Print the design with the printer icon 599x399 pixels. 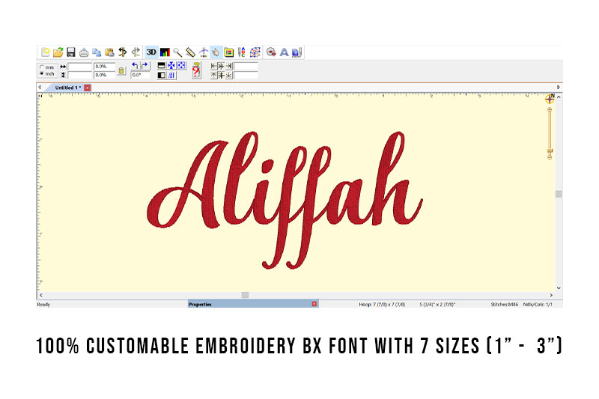[x=84, y=52]
